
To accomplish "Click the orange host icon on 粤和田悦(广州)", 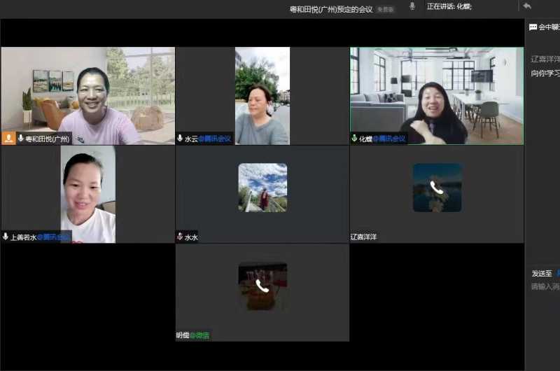I will click(x=8, y=139).
